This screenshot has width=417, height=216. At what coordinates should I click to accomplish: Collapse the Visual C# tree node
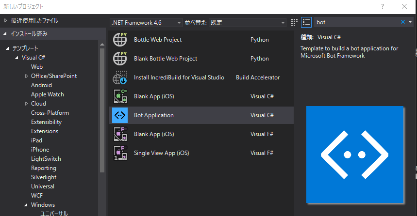(x=17, y=58)
